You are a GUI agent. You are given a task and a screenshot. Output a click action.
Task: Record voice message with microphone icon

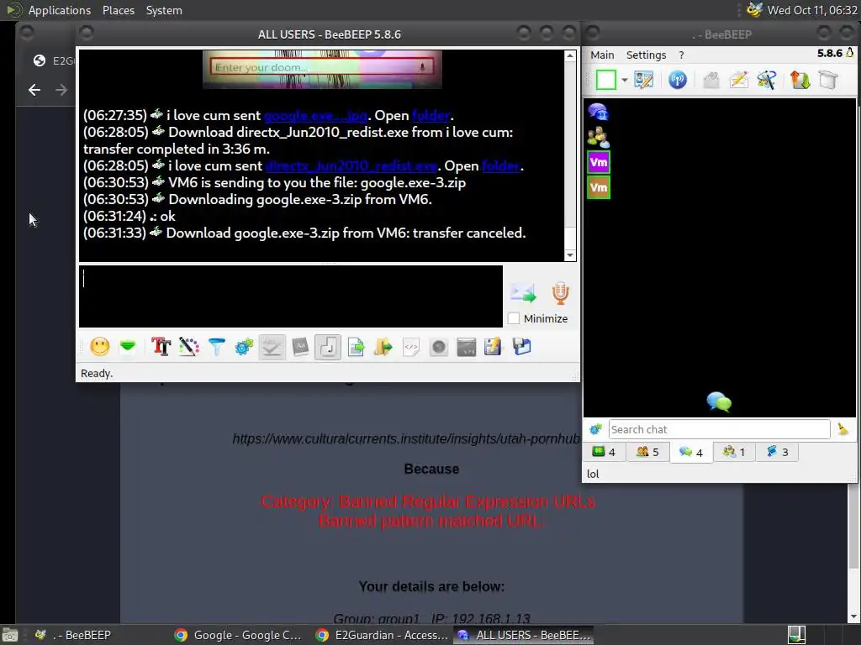click(560, 293)
